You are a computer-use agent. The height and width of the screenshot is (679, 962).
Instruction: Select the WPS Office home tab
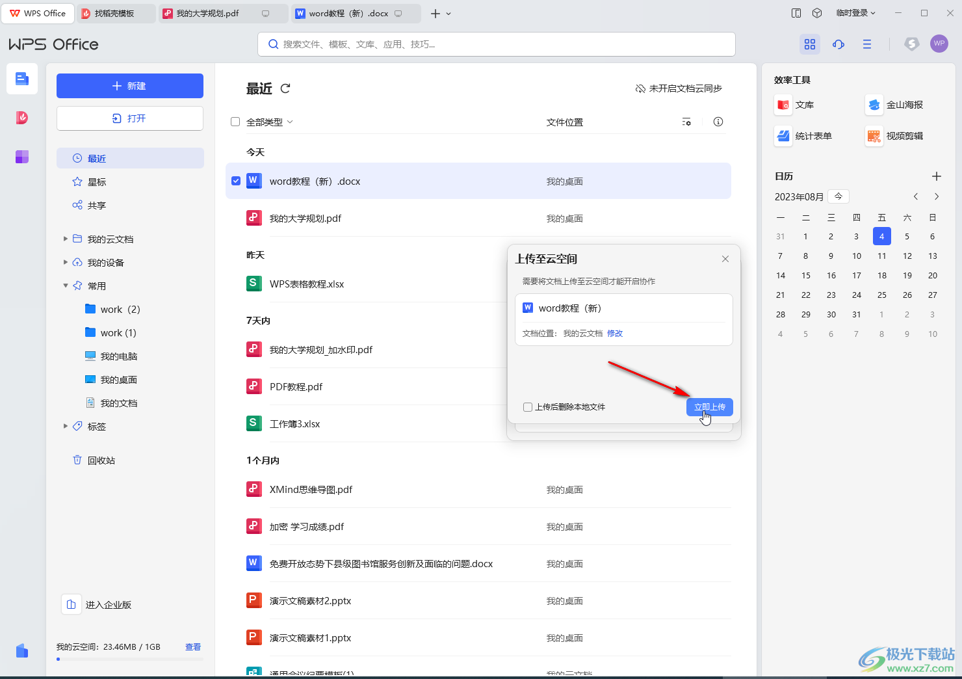tap(38, 13)
